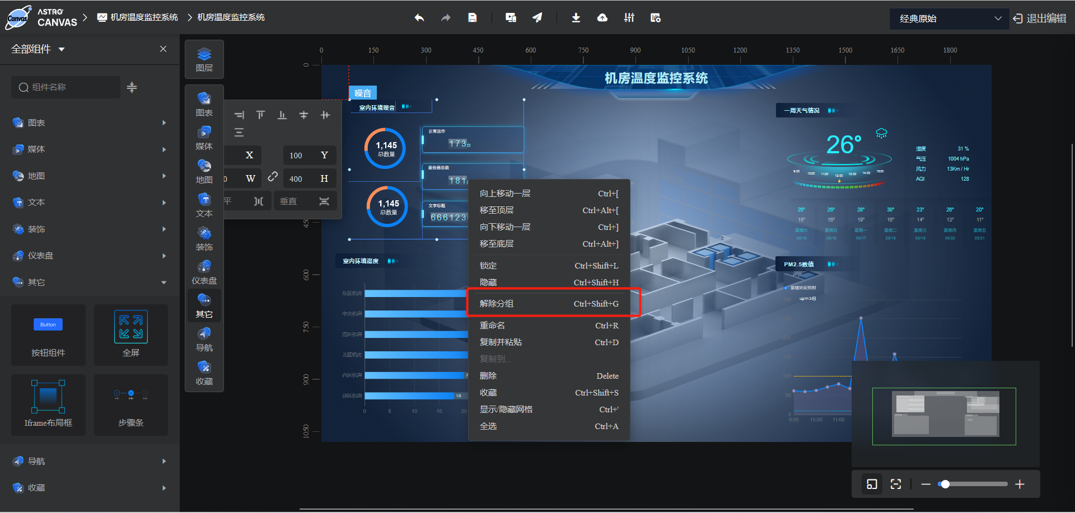Select 媒体 in the vertical component strip
The height and width of the screenshot is (513, 1075).
pyautogui.click(x=204, y=138)
